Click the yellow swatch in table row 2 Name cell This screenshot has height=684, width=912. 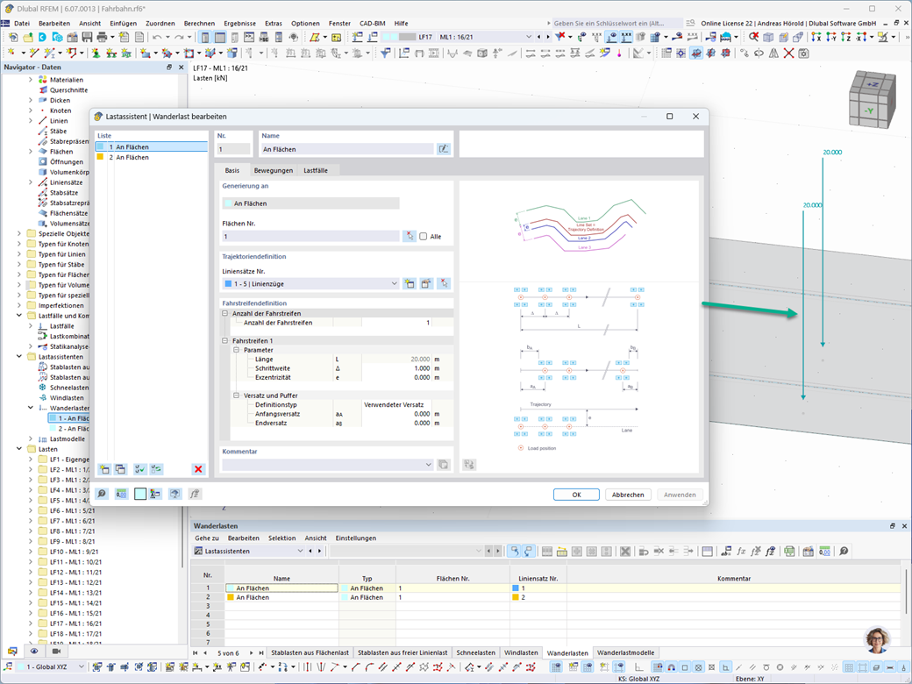click(231, 597)
